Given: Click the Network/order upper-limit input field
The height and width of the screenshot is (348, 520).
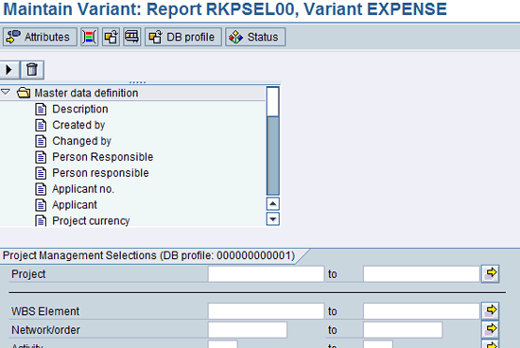Looking at the screenshot, I should (x=403, y=330).
